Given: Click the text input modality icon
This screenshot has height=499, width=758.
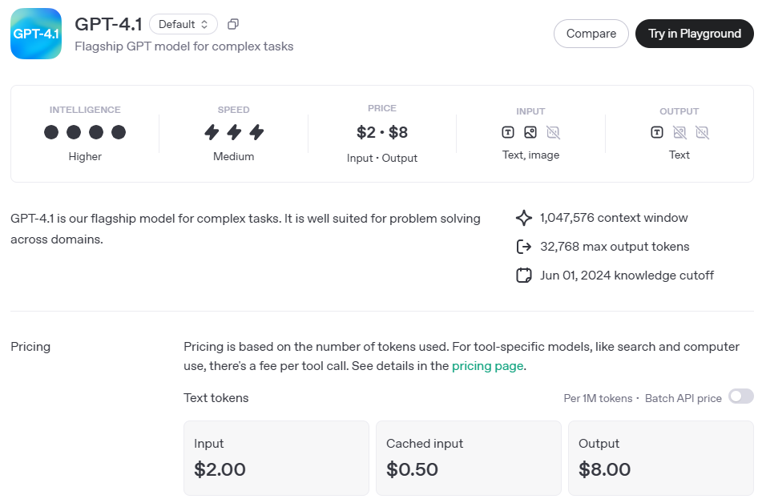Looking at the screenshot, I should click(508, 132).
